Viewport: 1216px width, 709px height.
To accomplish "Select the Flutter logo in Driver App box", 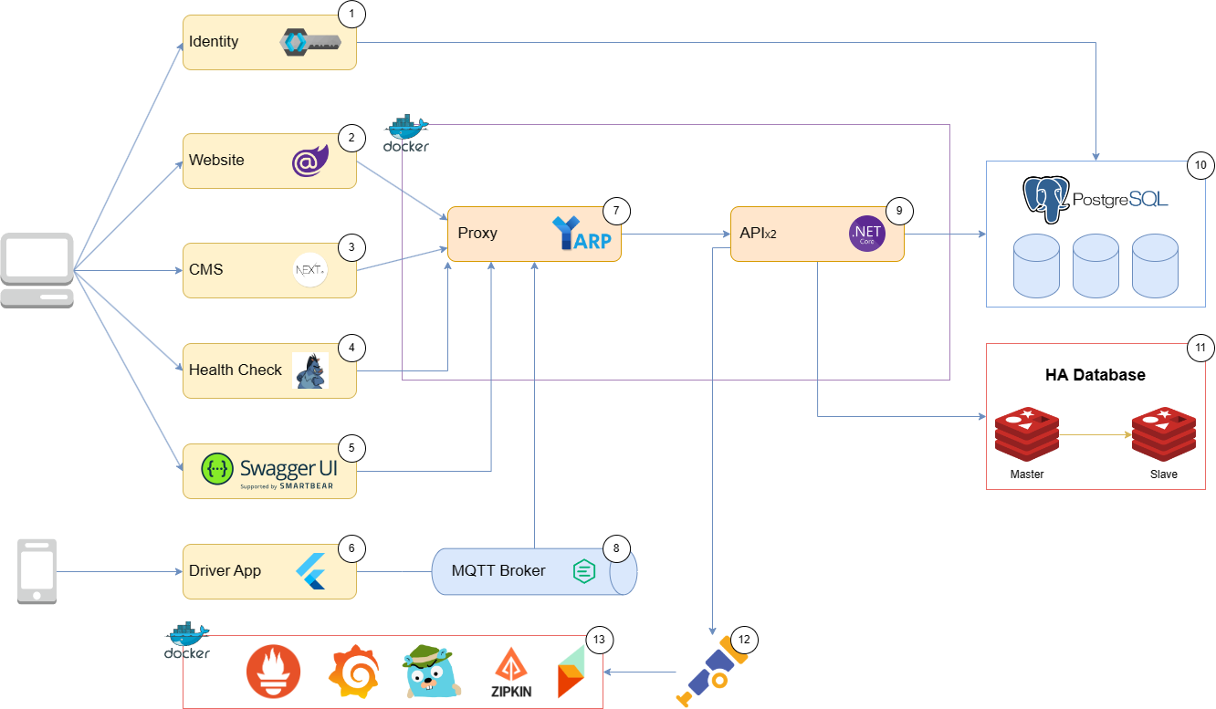I will (310, 571).
